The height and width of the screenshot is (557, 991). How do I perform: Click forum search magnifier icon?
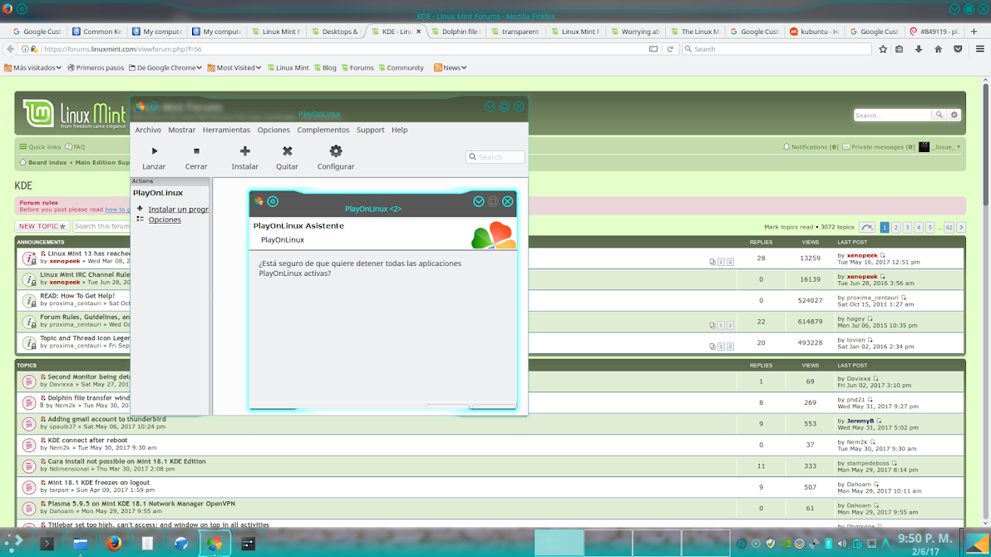939,115
